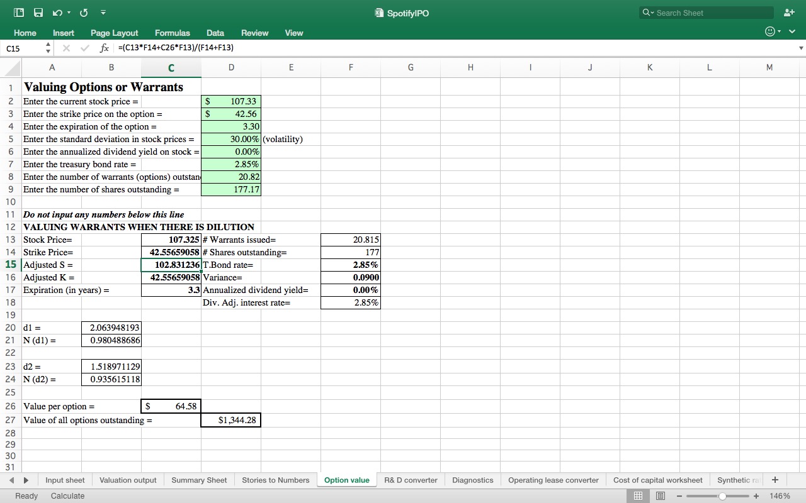Open the Quick Access customize dropdown
806x503 pixels.
point(103,12)
